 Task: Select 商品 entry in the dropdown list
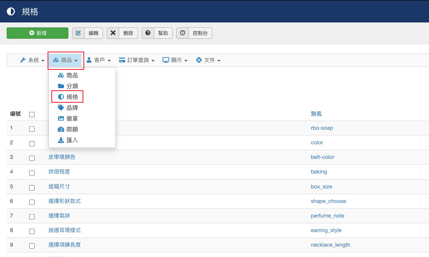pos(72,75)
